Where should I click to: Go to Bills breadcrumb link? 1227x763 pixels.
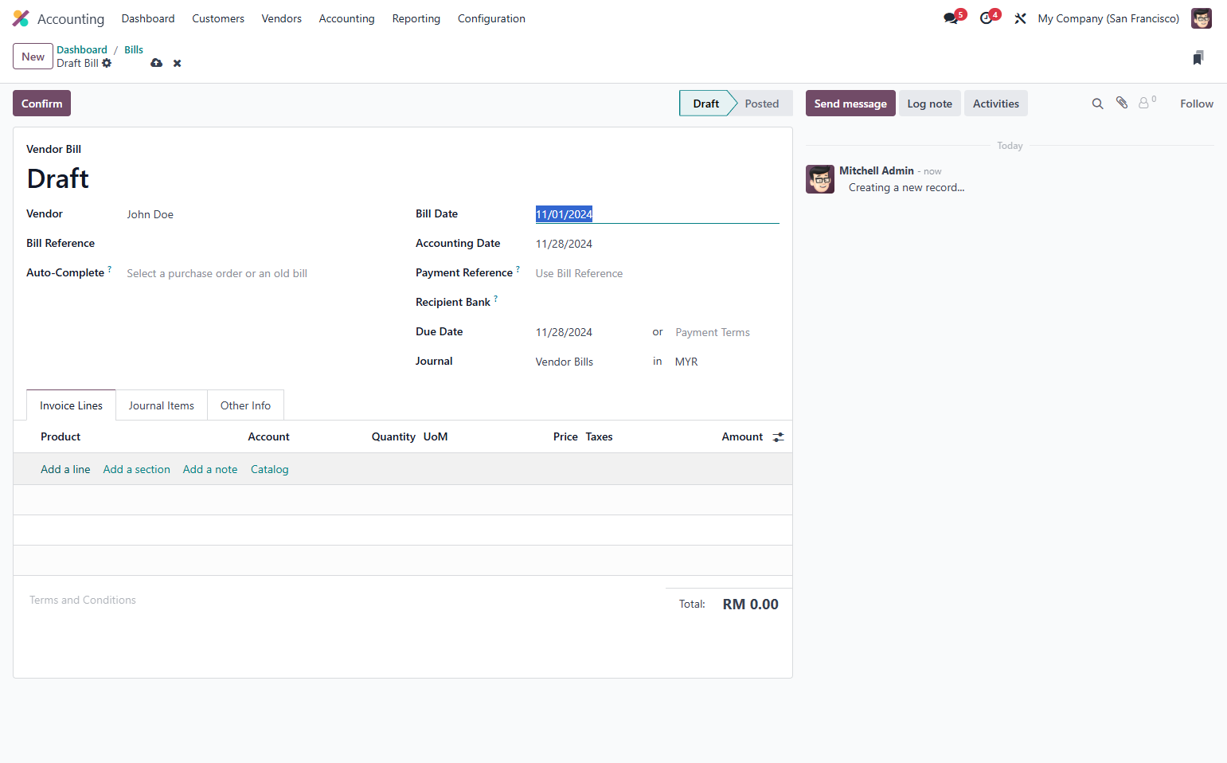coord(134,49)
